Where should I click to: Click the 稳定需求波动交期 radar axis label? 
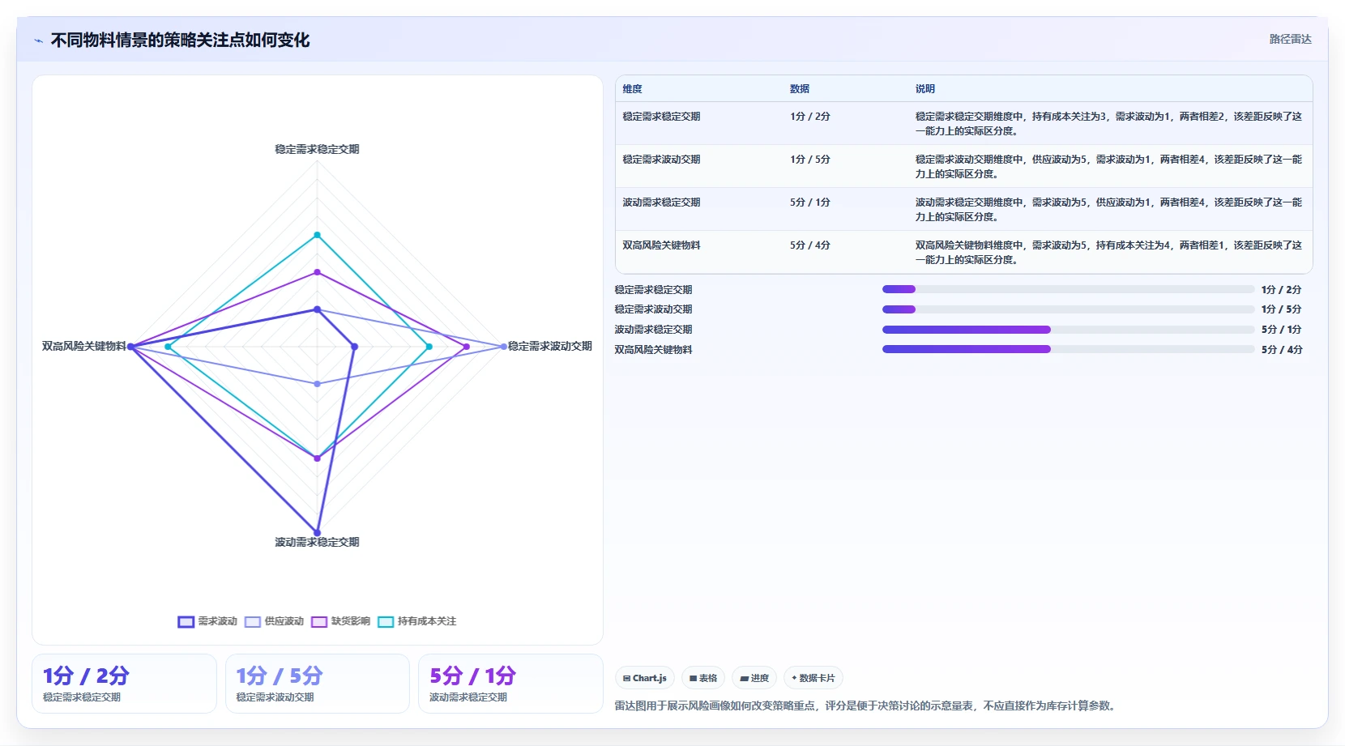550,346
